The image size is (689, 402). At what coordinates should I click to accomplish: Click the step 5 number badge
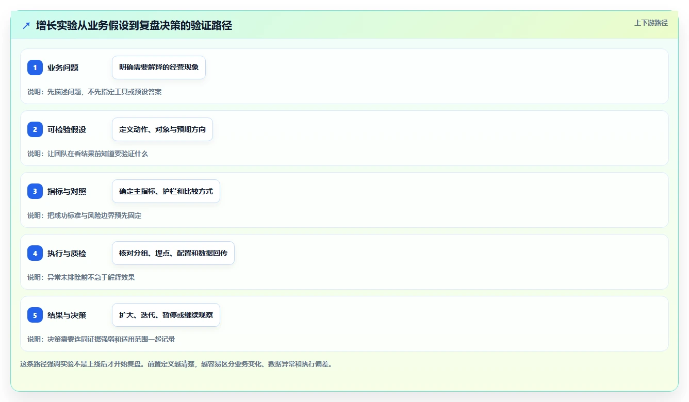click(x=35, y=315)
